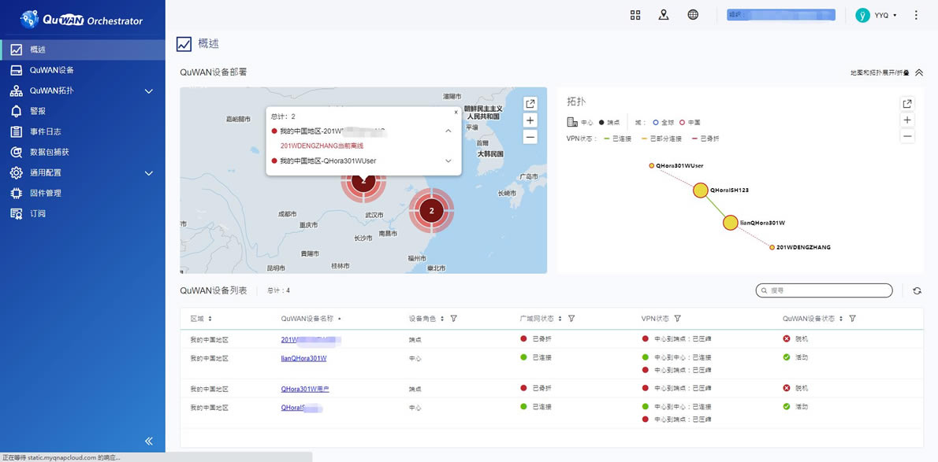Filter the VPN状态 column
This screenshot has height=462, width=938.
(x=677, y=319)
